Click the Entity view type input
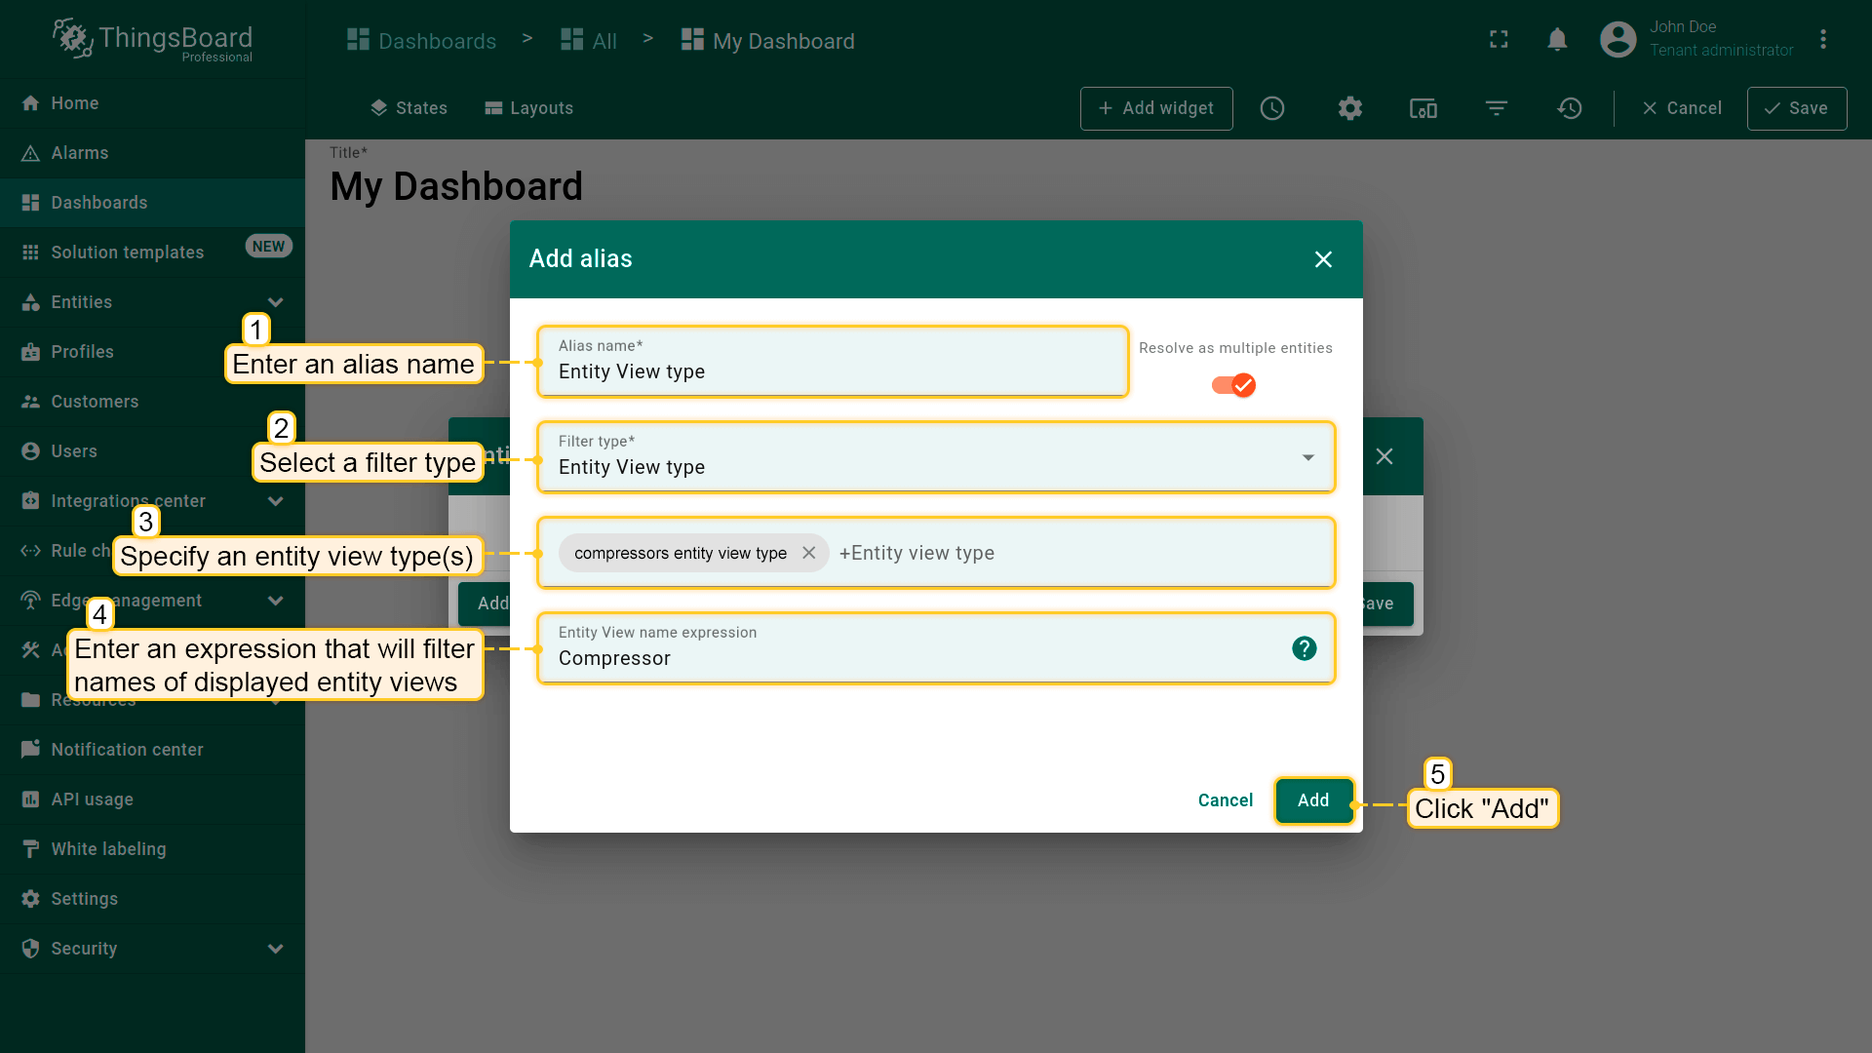 point(1072,553)
